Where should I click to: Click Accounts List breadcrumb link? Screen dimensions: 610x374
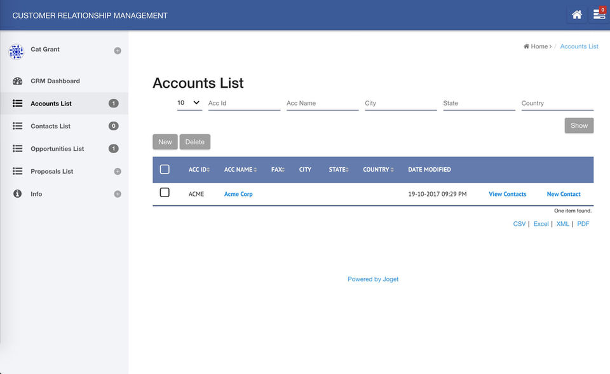(579, 46)
